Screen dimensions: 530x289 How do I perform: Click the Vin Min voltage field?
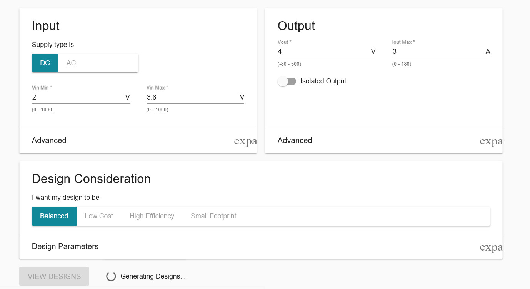77,97
